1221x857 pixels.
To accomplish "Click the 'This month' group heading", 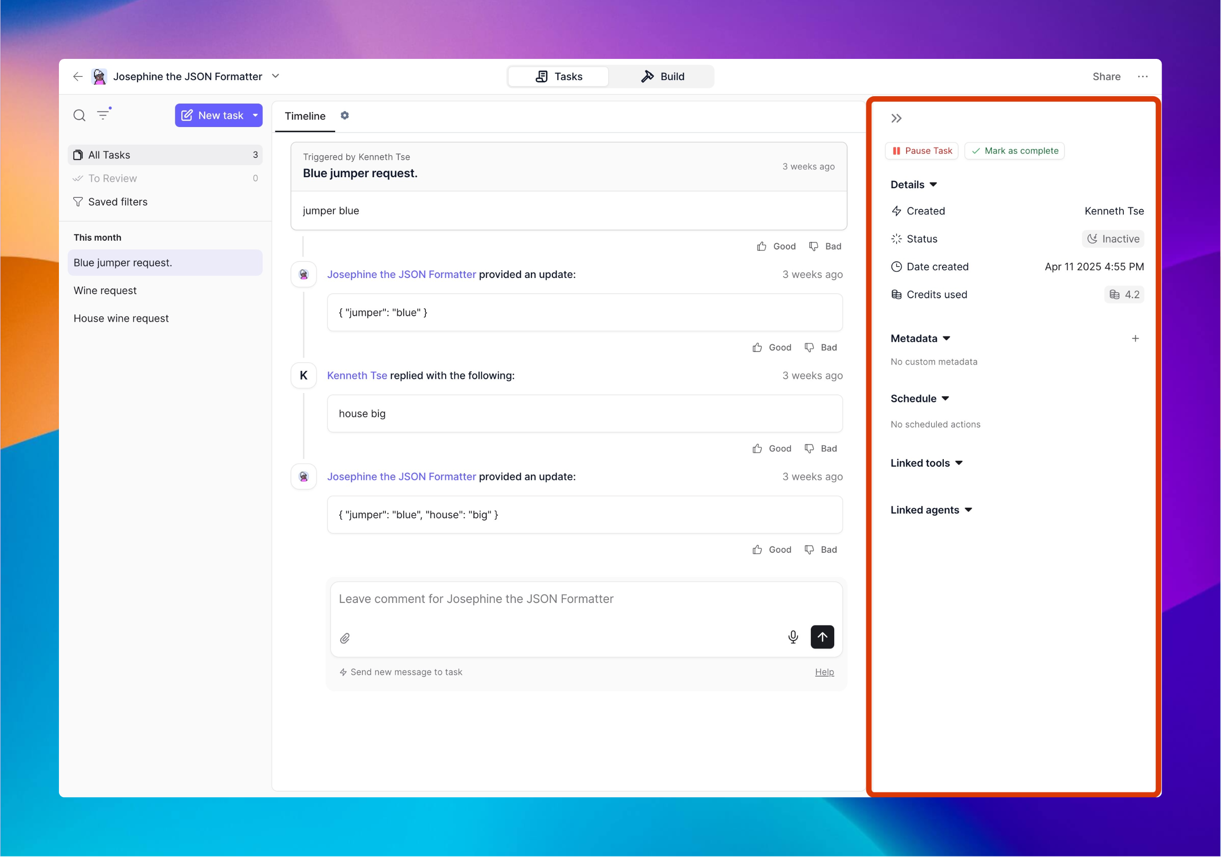I will click(97, 237).
